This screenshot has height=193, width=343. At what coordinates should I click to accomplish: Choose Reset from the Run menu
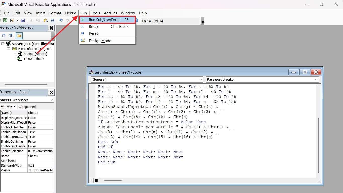tap(107, 33)
